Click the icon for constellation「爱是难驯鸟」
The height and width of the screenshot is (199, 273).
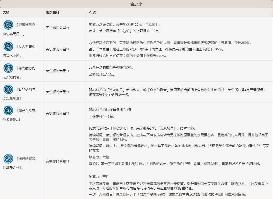[x=8, y=25]
